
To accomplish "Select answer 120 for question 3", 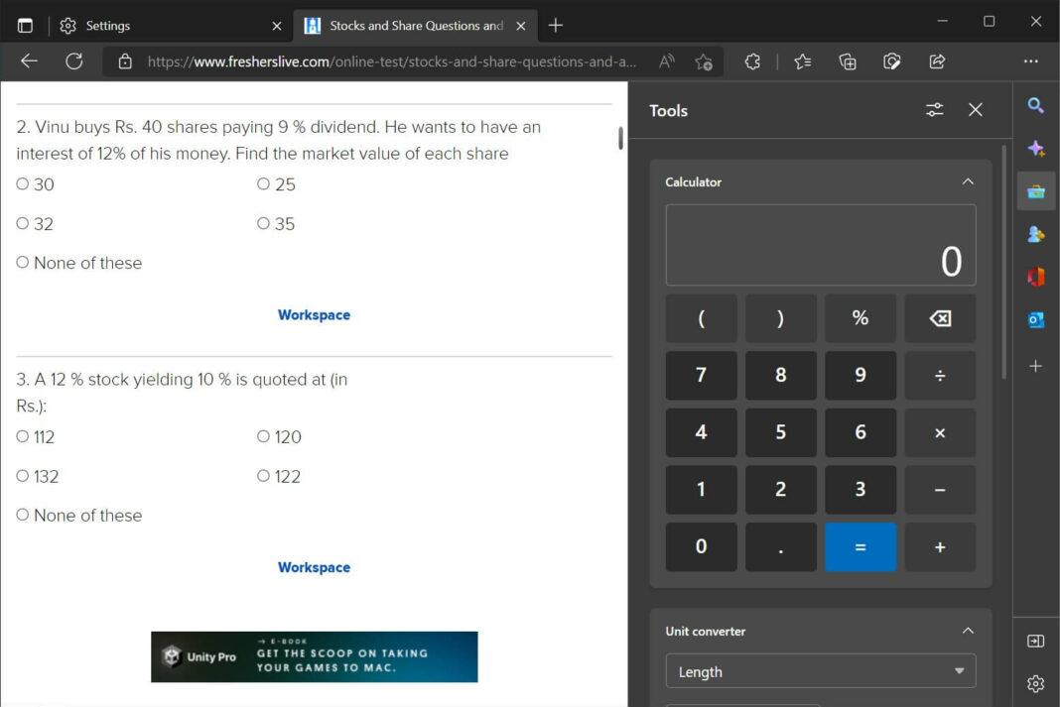I will coord(263,436).
